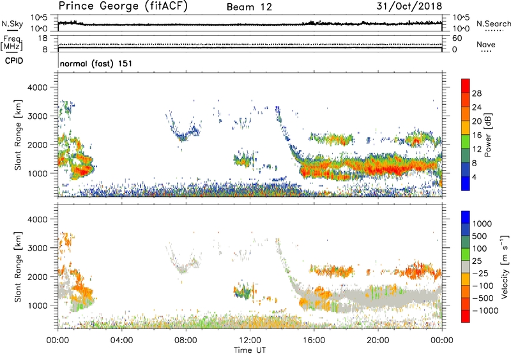
Task: Pick the red top segment of Power colorbar
Action: pos(466,86)
